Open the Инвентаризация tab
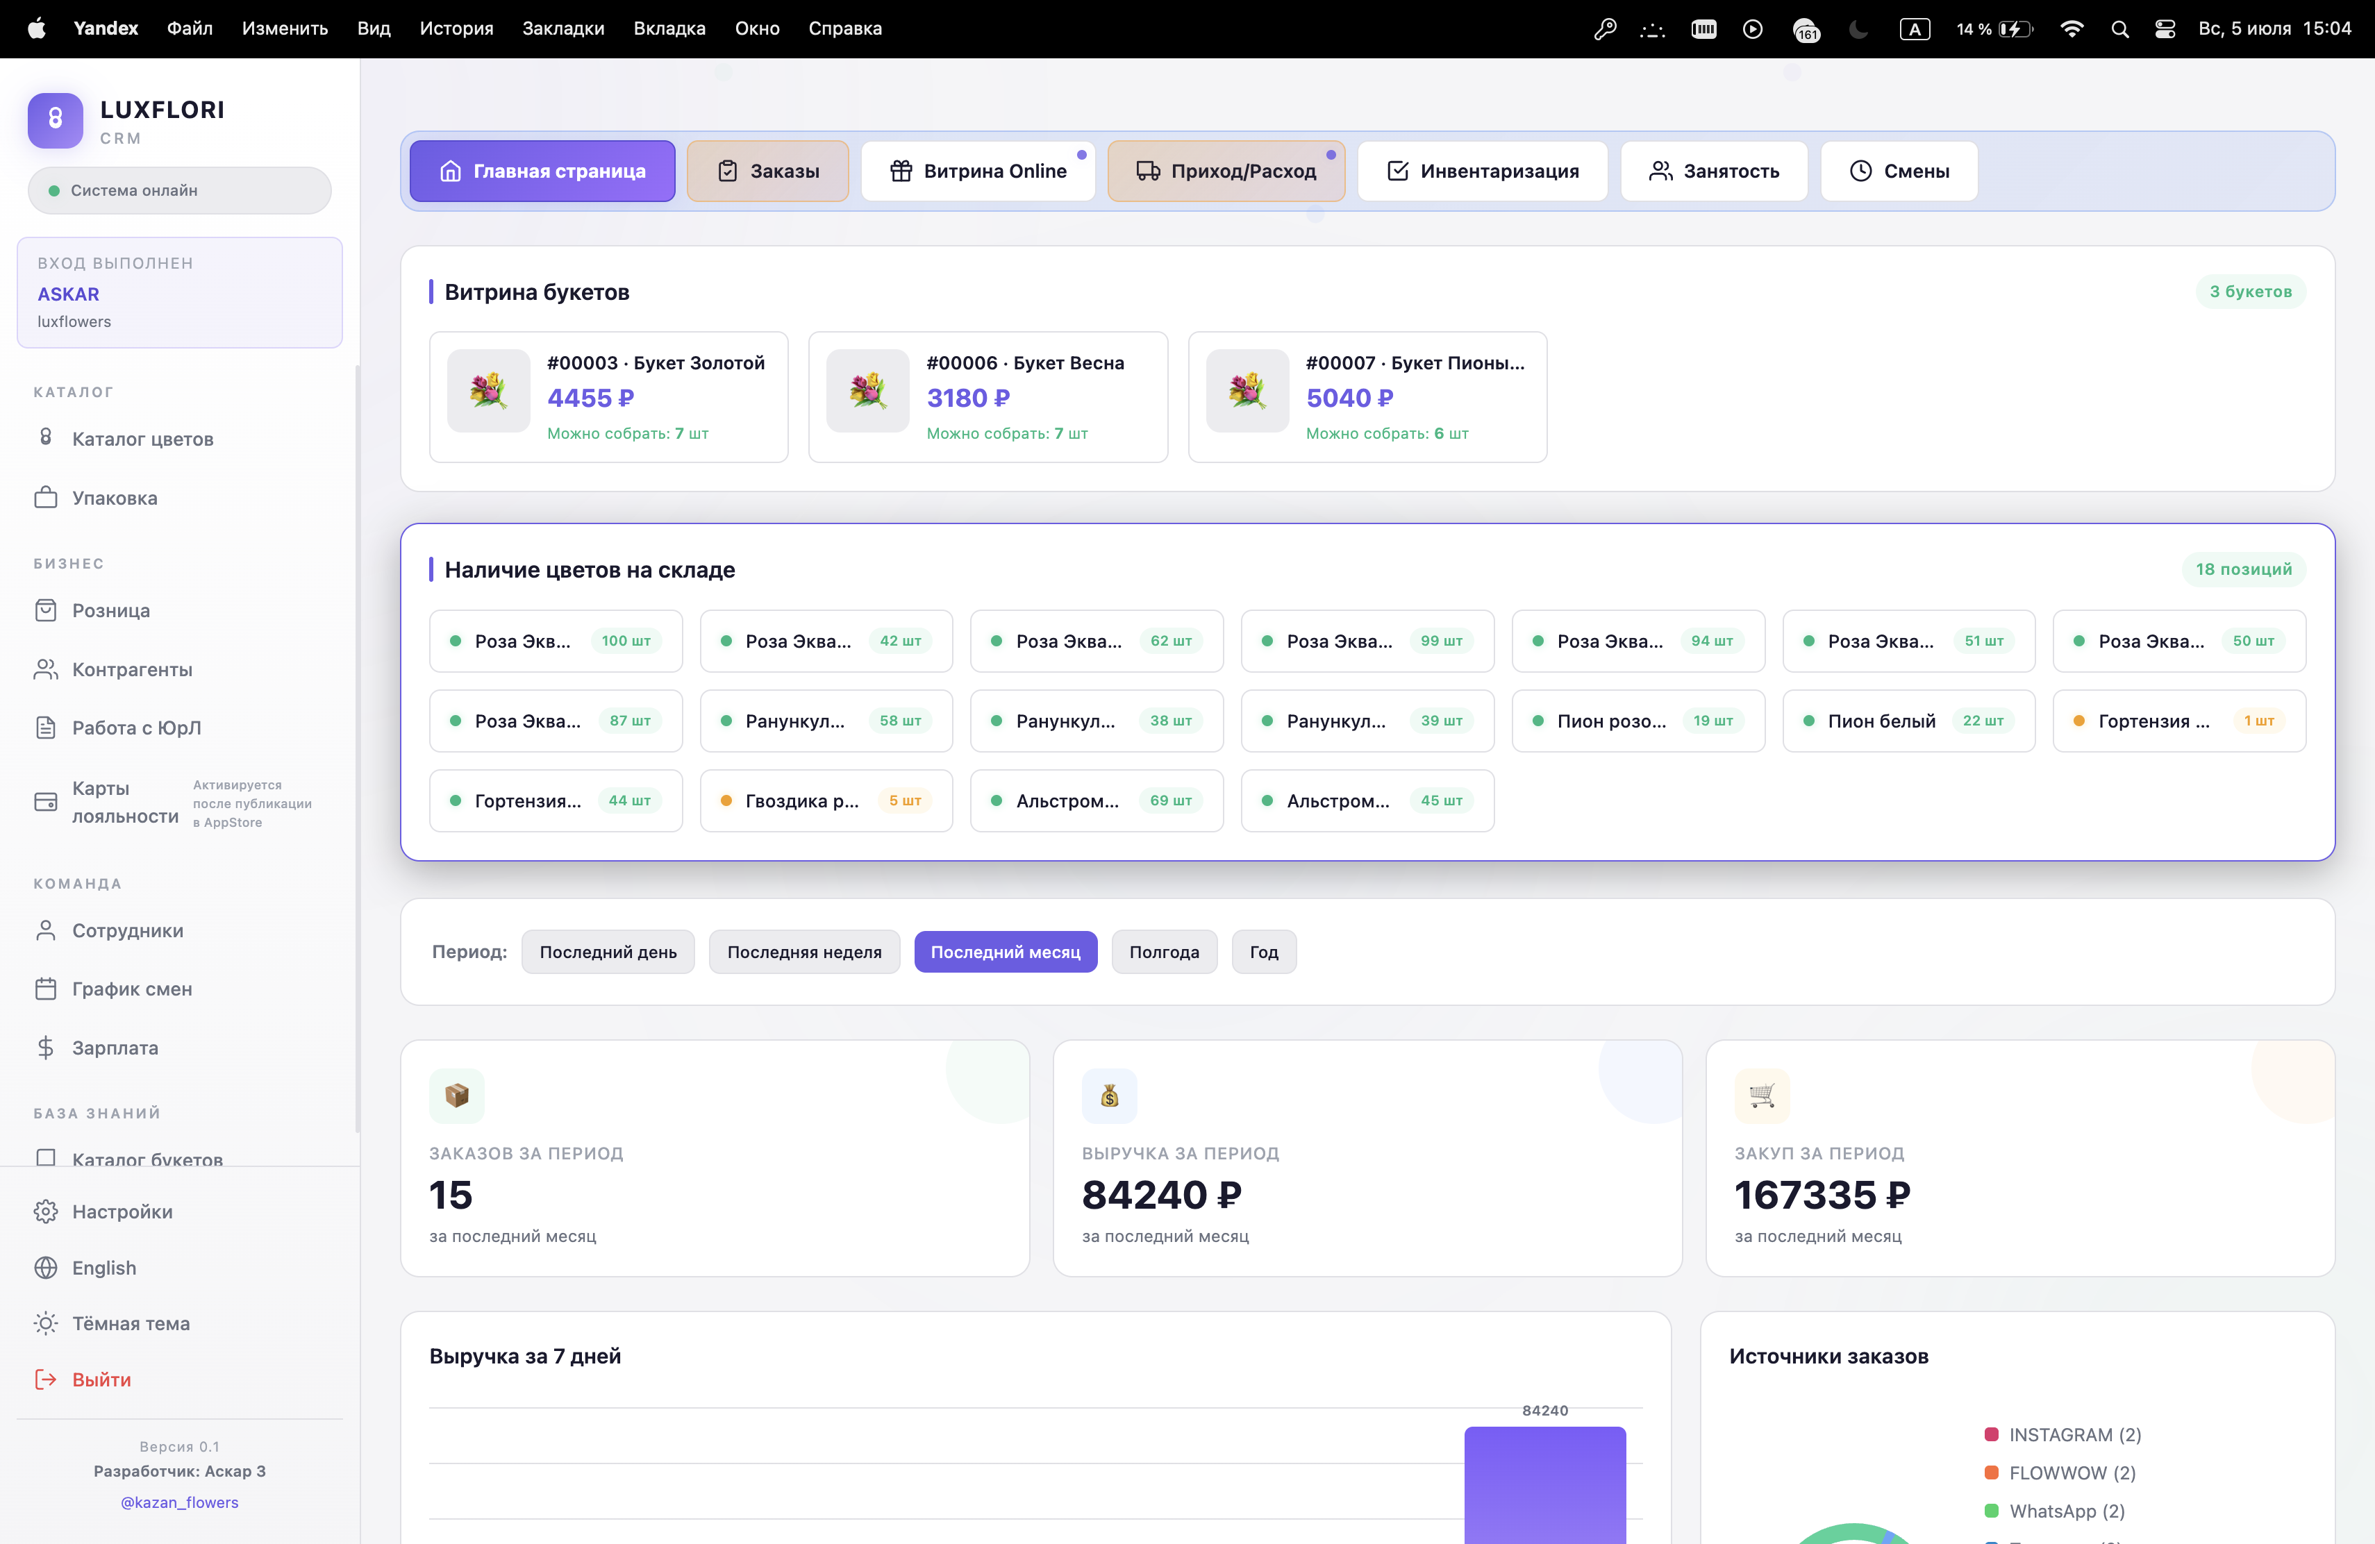Screen dimensions: 2375x1544 pos(1483,171)
